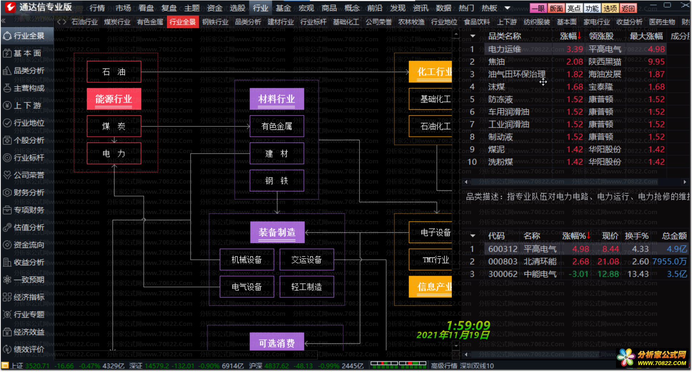693x372 pixels.
Task: Sort by 涨幅 column in category table
Action: (x=571, y=36)
